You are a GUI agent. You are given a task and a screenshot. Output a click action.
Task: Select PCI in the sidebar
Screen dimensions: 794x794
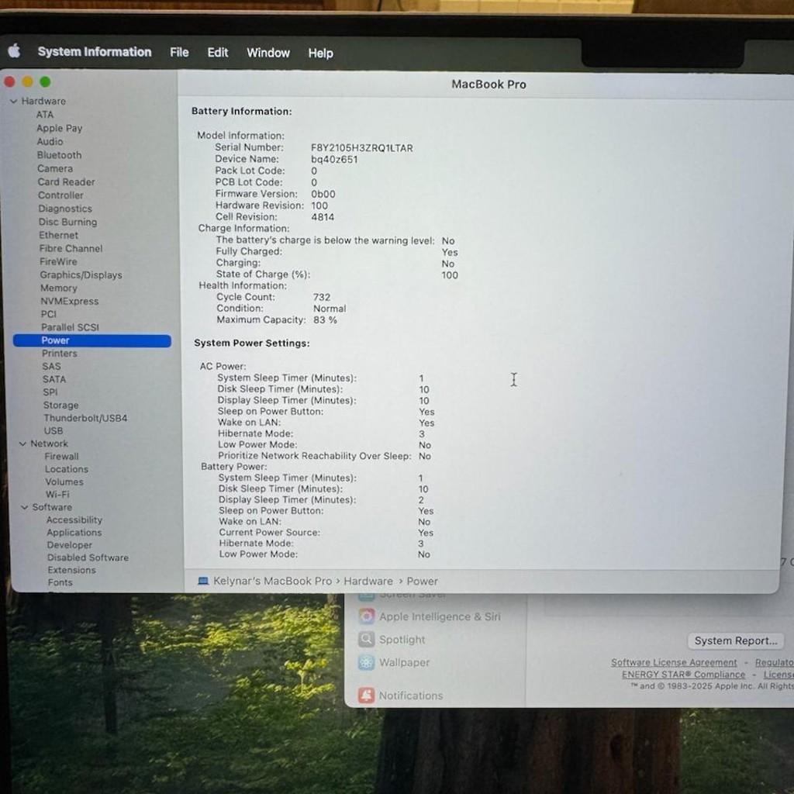click(49, 314)
